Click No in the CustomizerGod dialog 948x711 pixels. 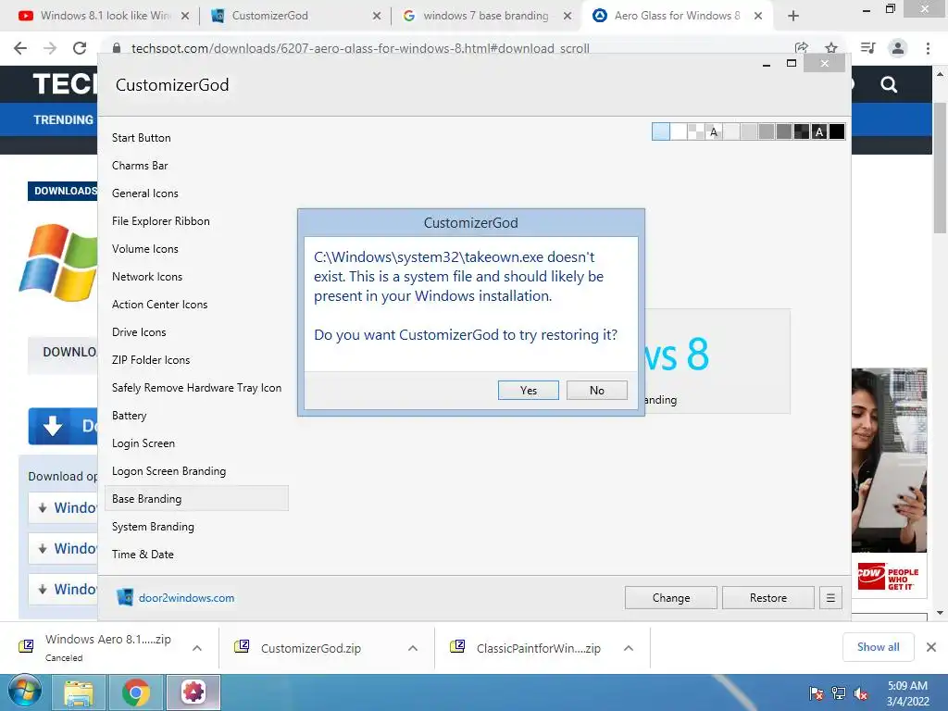click(597, 390)
